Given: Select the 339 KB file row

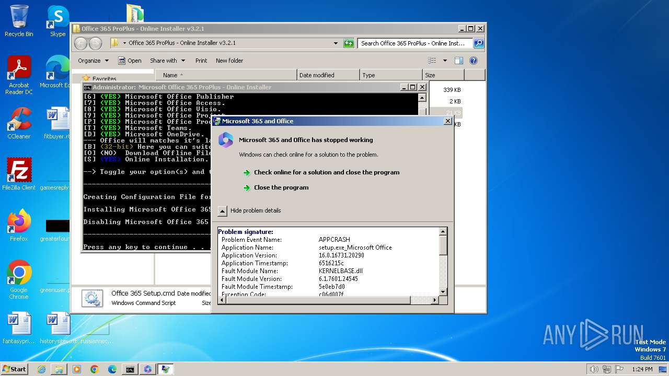Looking at the screenshot, I should 452,90.
